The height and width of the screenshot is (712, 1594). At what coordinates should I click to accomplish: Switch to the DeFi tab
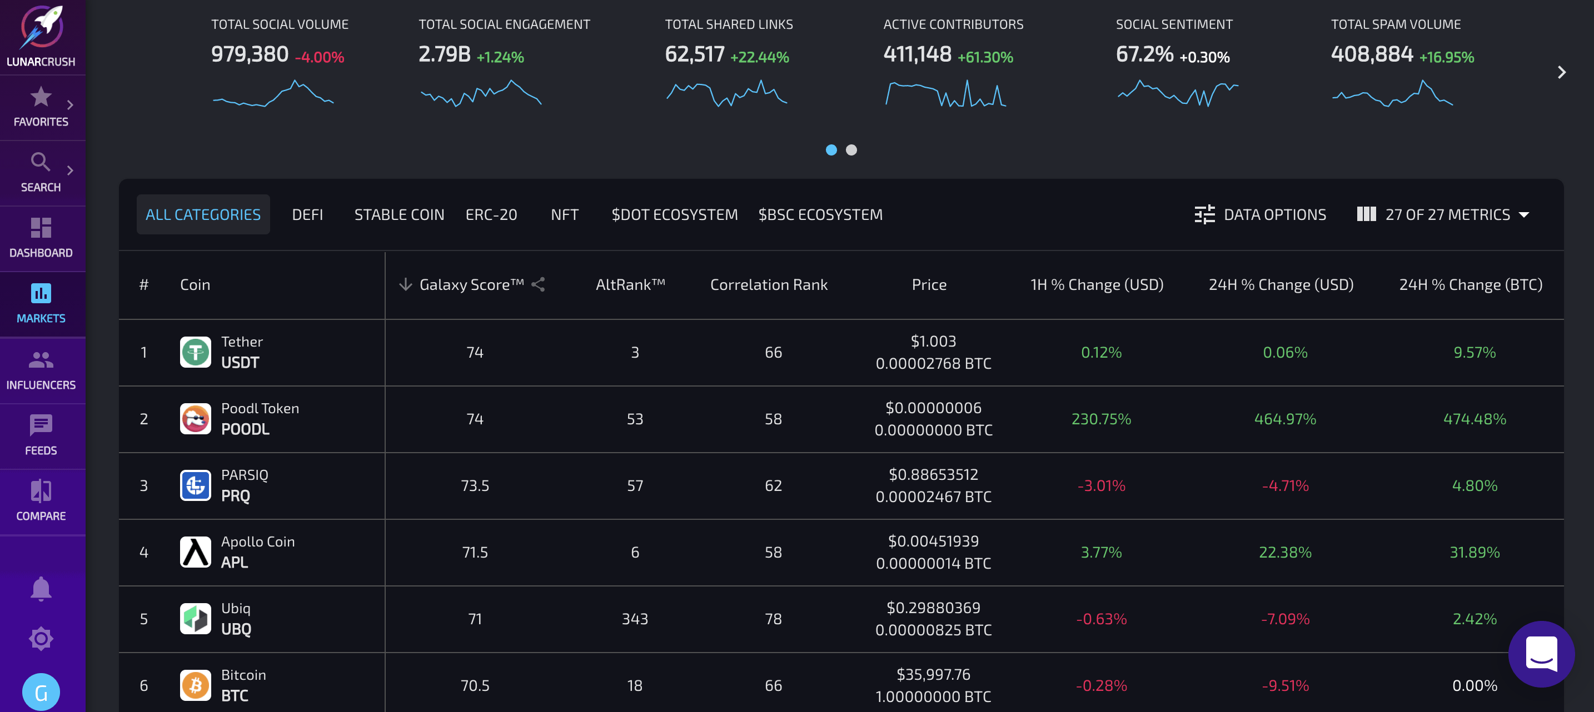(x=307, y=214)
